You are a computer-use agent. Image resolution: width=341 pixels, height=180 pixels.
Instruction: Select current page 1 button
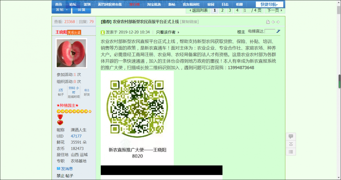pos(215,11)
